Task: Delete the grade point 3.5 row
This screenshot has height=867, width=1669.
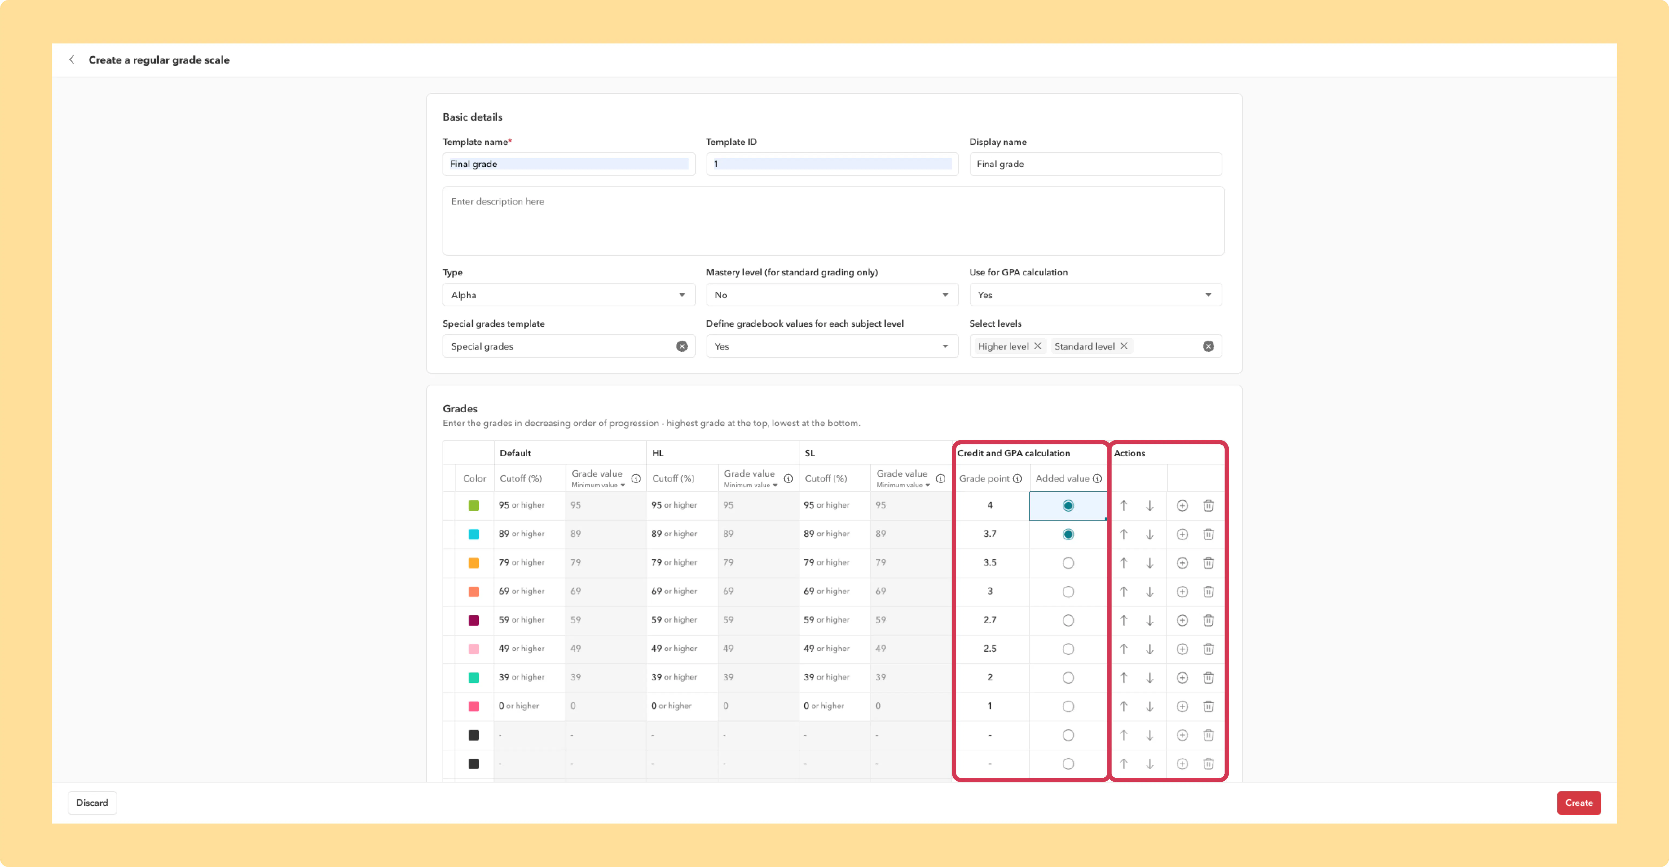Action: click(x=1208, y=563)
